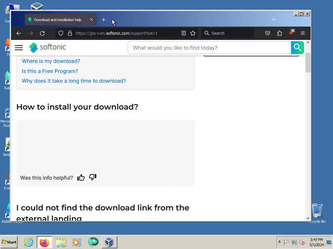
Task: Click the vertical scrollbar thumb
Action: tap(308, 63)
